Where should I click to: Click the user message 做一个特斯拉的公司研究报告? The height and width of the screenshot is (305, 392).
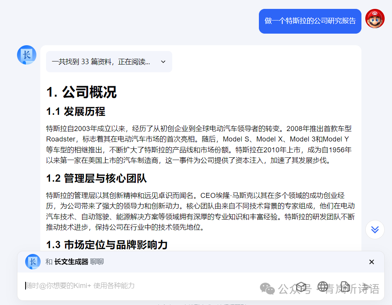click(x=310, y=21)
